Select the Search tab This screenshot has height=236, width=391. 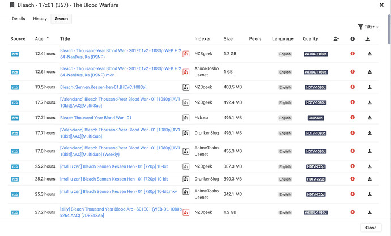click(61, 19)
